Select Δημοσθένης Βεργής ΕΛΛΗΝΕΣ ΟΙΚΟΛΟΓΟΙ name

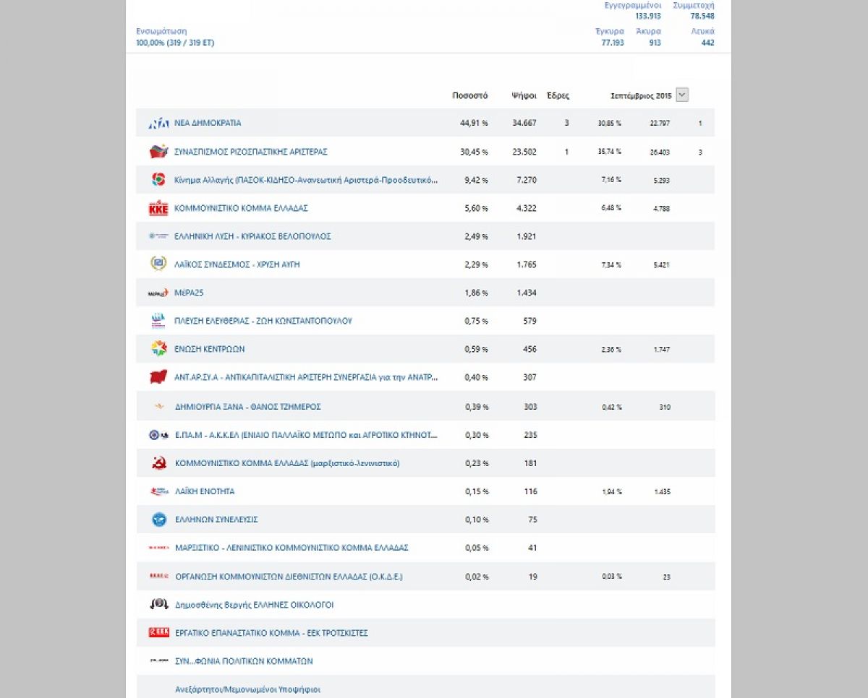click(254, 605)
